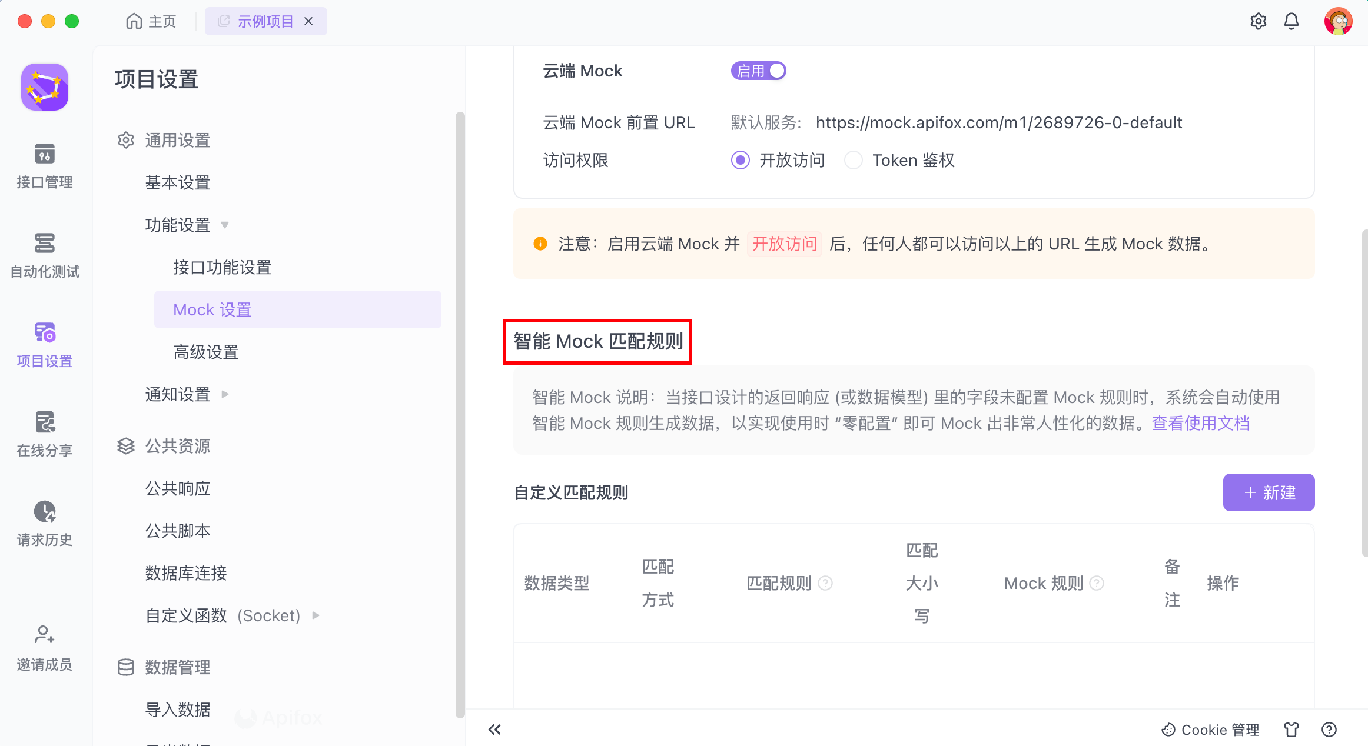The width and height of the screenshot is (1368, 746).
Task: Open the 查看使用文档 link
Action: (x=1200, y=423)
